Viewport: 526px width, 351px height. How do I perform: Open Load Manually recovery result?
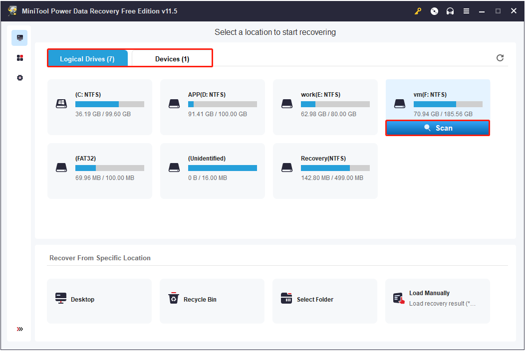[438, 301]
